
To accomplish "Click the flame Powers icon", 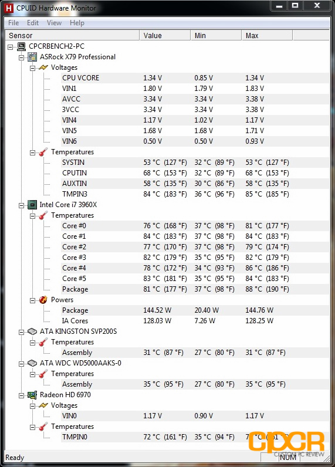I will coord(43,300).
